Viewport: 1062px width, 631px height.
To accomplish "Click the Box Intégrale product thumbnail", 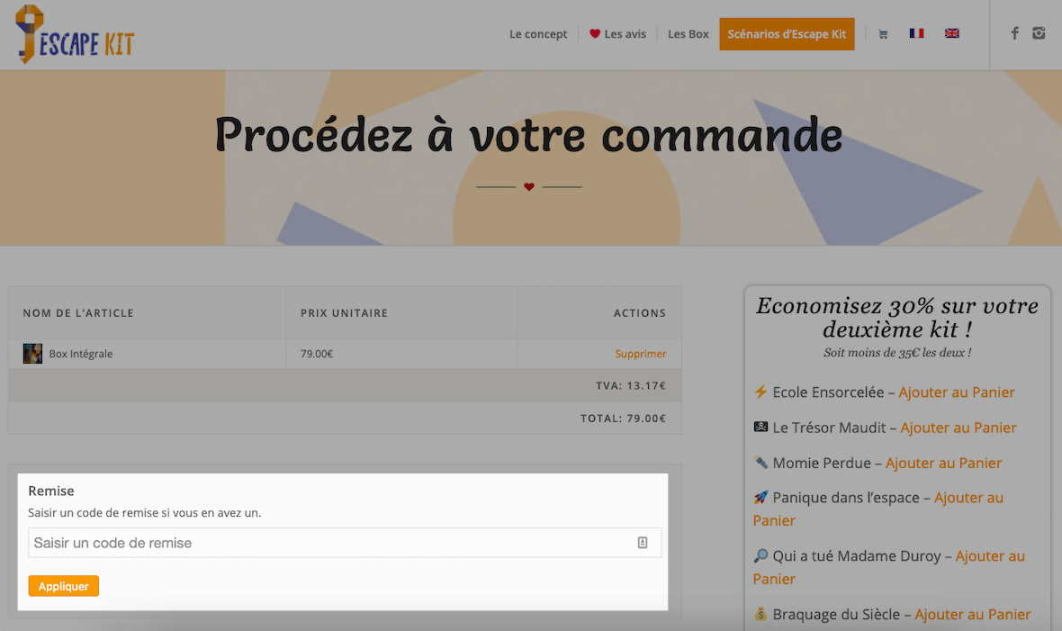I will 32,354.
